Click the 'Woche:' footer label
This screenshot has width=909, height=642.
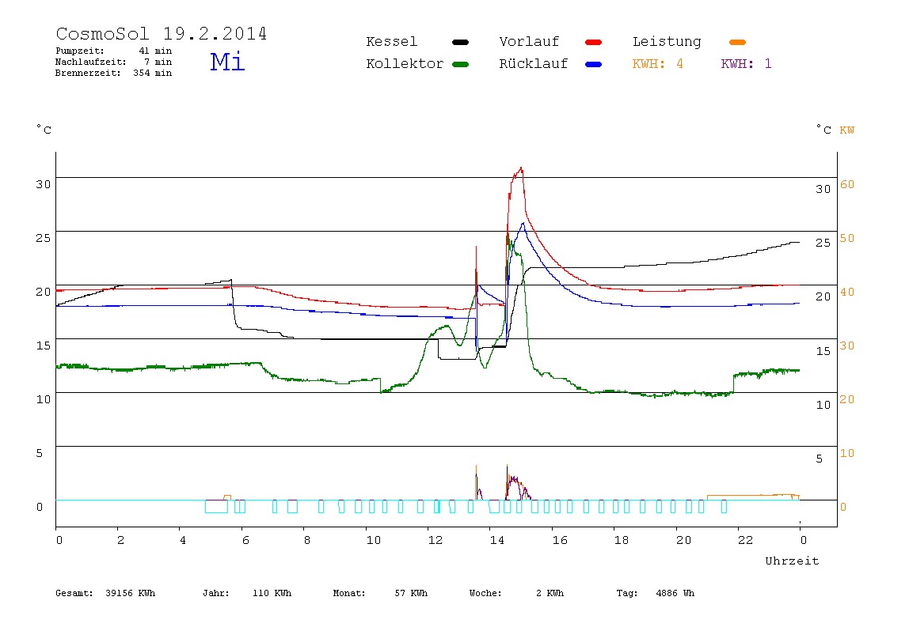click(485, 593)
